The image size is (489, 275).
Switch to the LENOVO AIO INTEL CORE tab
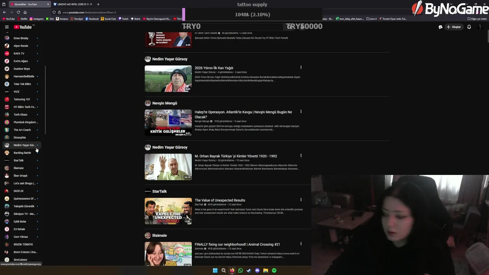click(73, 4)
